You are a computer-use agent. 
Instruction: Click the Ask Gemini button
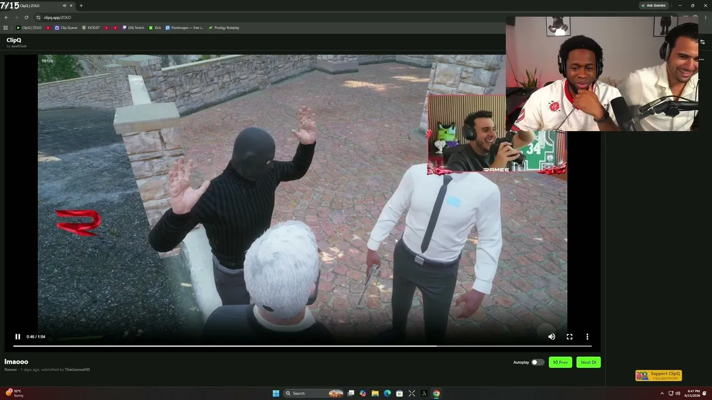(x=653, y=6)
